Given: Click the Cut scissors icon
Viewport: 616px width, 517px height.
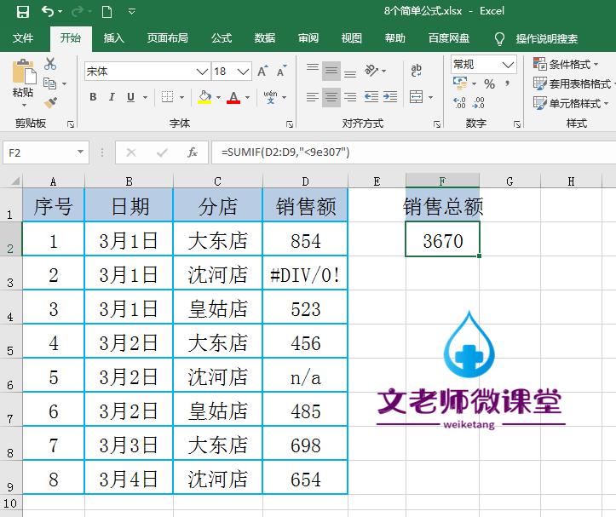Looking at the screenshot, I should [x=50, y=64].
